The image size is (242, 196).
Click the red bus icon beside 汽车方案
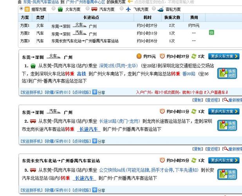pyautogui.click(x=94, y=9)
